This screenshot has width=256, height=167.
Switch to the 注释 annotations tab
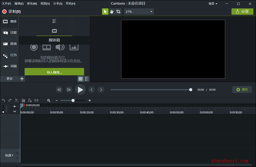click(x=10, y=33)
